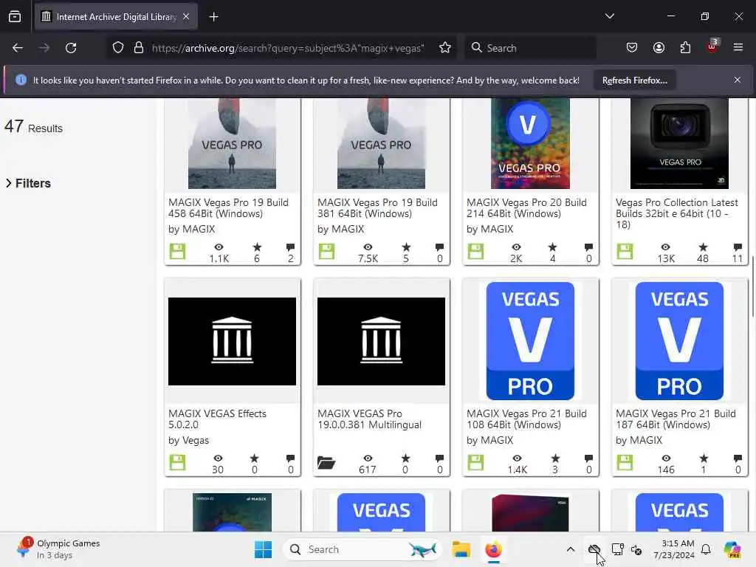Click folder collection icon on Multilingual card
Image resolution: width=756 pixels, height=567 pixels.
(x=326, y=462)
